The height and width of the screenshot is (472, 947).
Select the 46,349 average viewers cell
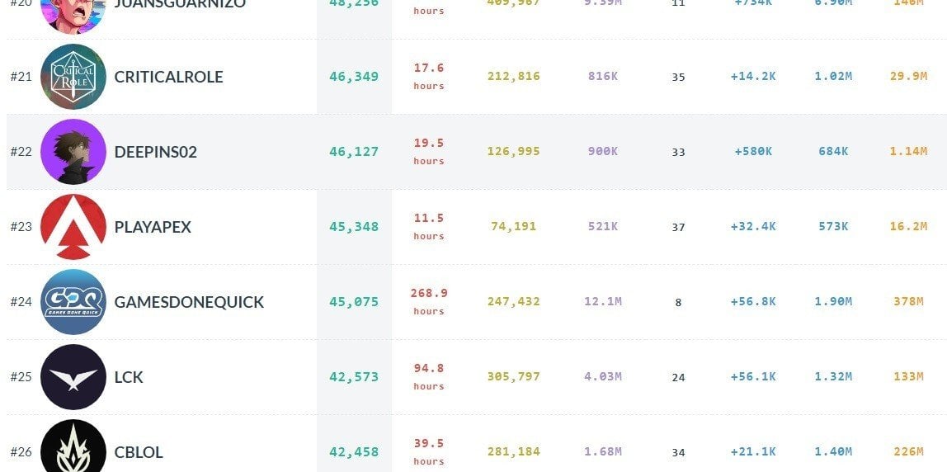(354, 77)
